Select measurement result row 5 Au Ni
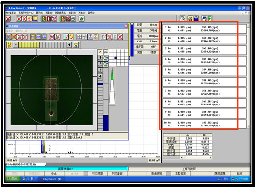This screenshot has width=255, height=187. tap(204, 71)
